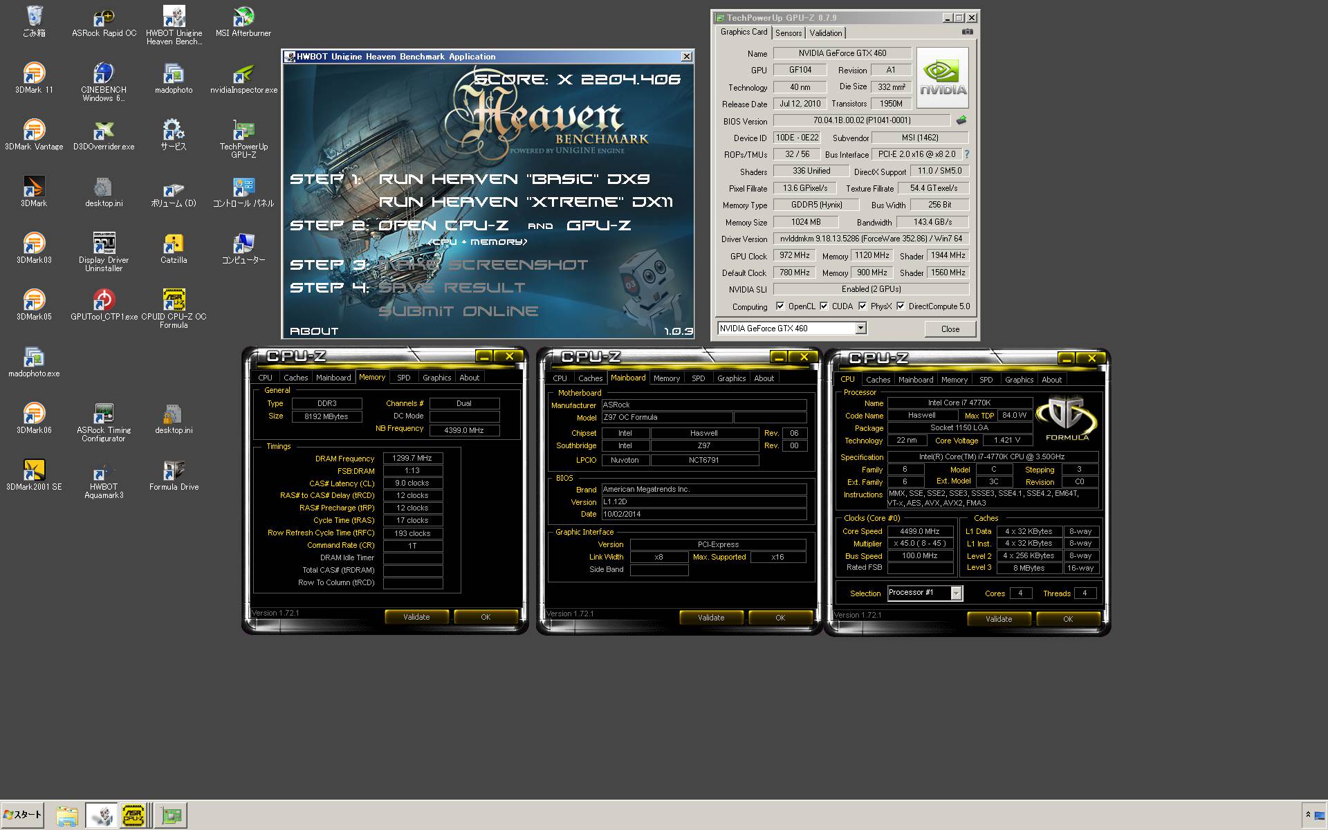Toggle the OpenCL checkbox in GPU-Z
Image resolution: width=1328 pixels, height=830 pixels.
780,306
